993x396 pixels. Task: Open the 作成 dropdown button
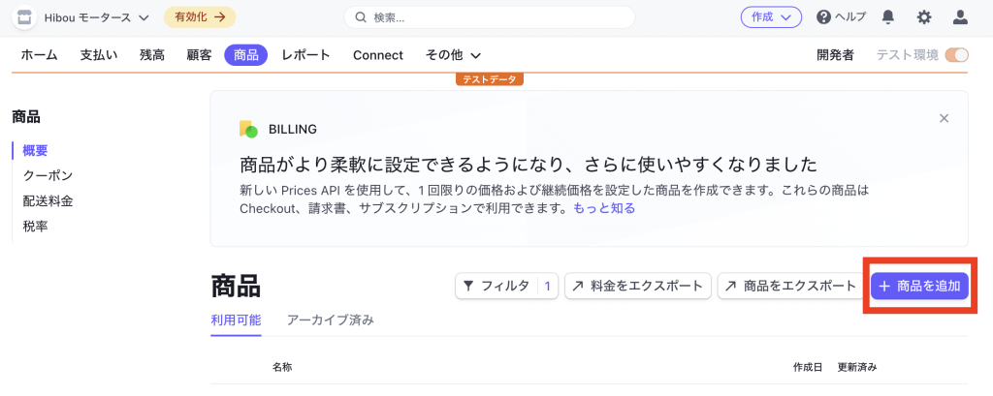[771, 17]
